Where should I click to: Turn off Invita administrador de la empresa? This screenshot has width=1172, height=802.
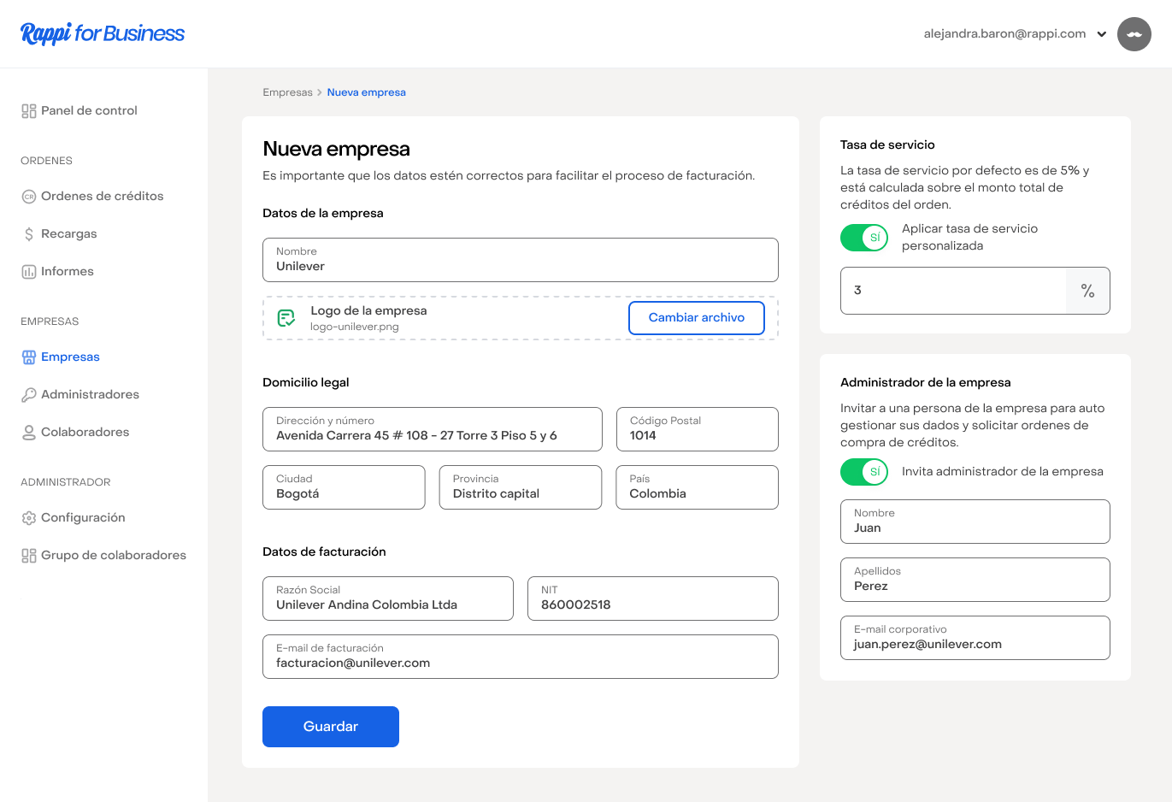point(863,472)
